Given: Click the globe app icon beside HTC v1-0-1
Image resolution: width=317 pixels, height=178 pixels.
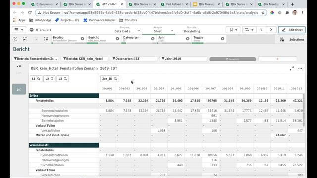Looking at the screenshot, I should (32, 30).
